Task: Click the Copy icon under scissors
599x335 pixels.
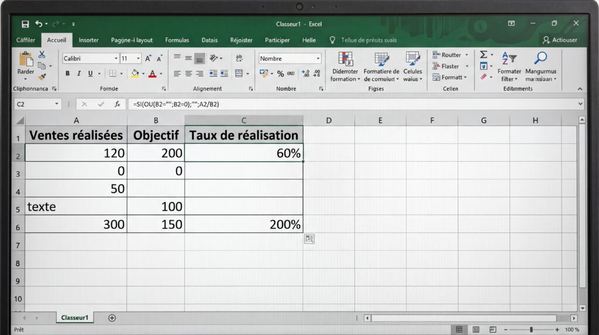Action: (42, 66)
